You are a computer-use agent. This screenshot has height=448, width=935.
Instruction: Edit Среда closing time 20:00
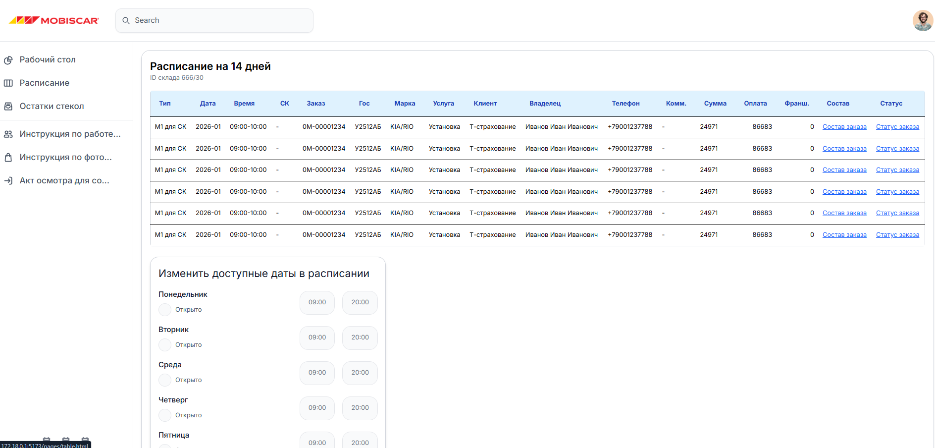360,373
